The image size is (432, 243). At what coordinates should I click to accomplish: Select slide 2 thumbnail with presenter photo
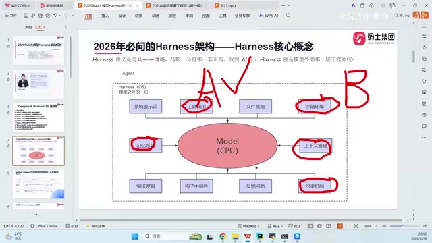[38, 84]
